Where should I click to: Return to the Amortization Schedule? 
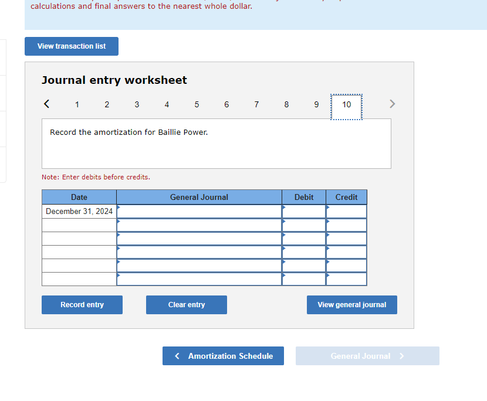pos(223,356)
